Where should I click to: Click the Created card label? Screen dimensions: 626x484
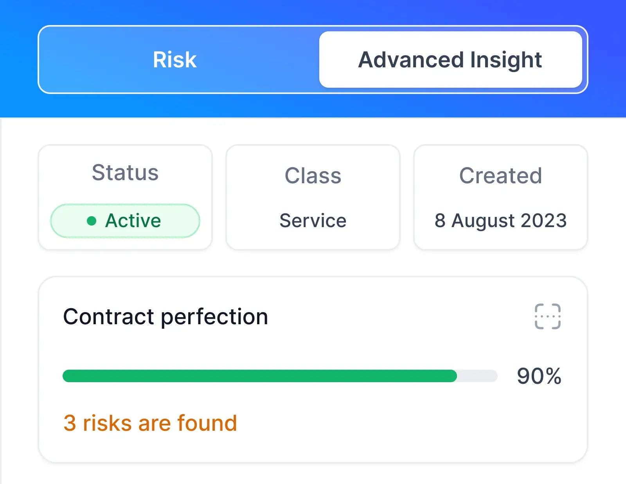[501, 175]
